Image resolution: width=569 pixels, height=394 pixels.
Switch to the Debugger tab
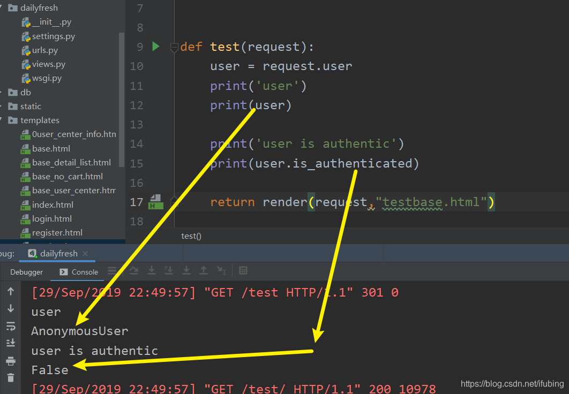point(26,272)
